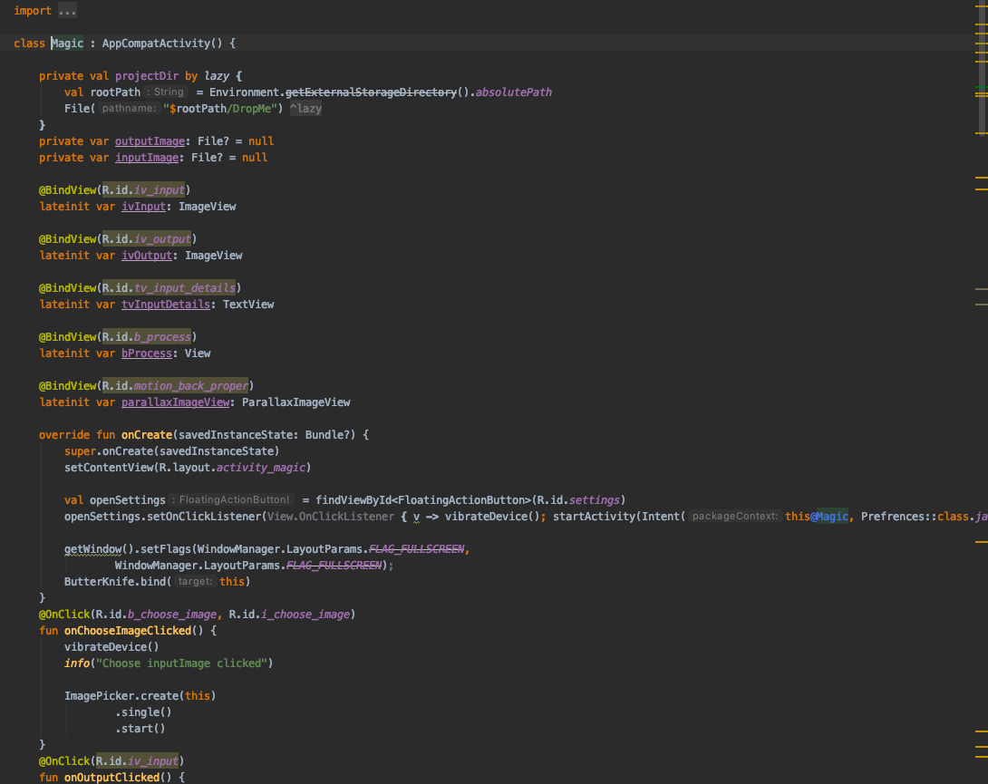Click R.id.iv_output in the BindView annotation
988x784 pixels.
(146, 239)
